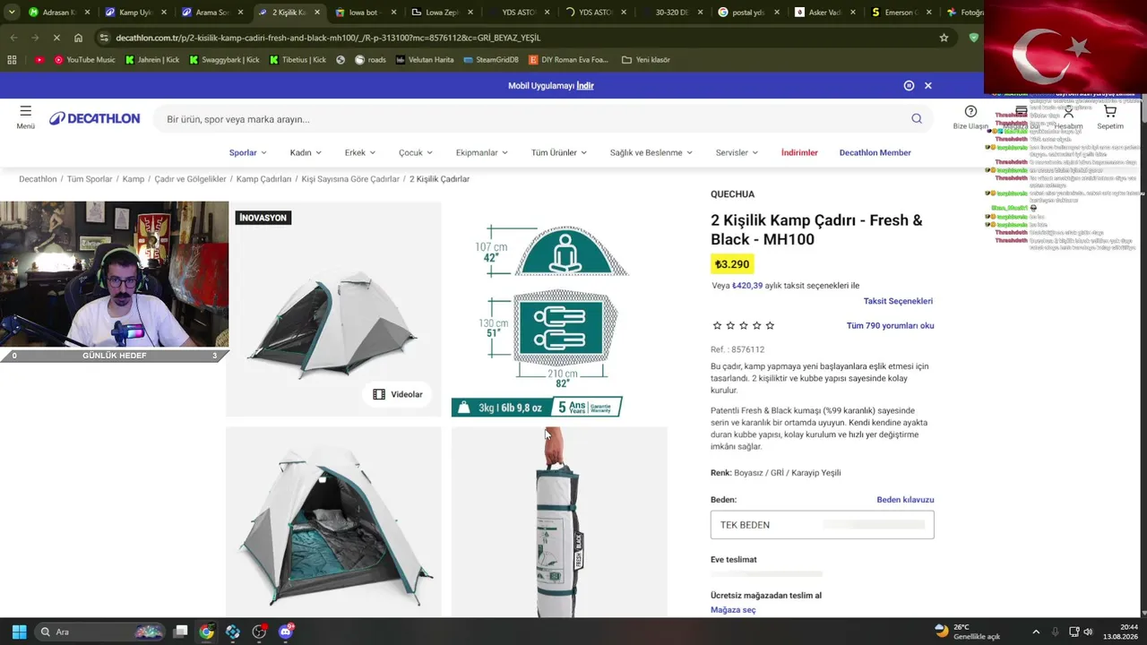This screenshot has width=1147, height=645.
Task: Open the Velutan Harita bookmark
Action: pos(425,60)
